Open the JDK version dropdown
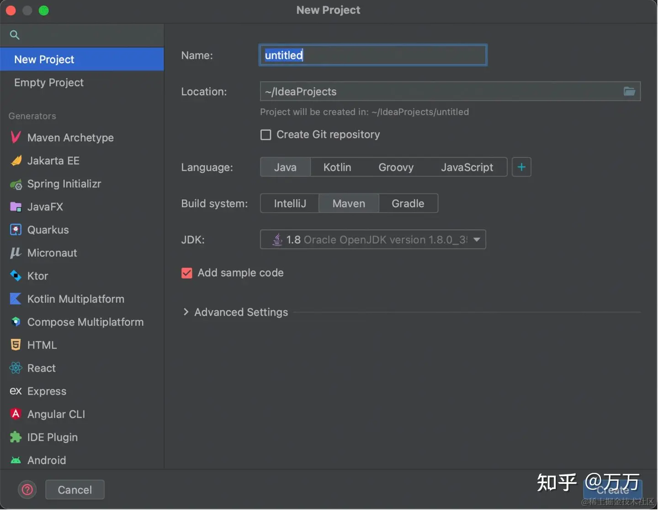This screenshot has height=510, width=658. tap(373, 240)
